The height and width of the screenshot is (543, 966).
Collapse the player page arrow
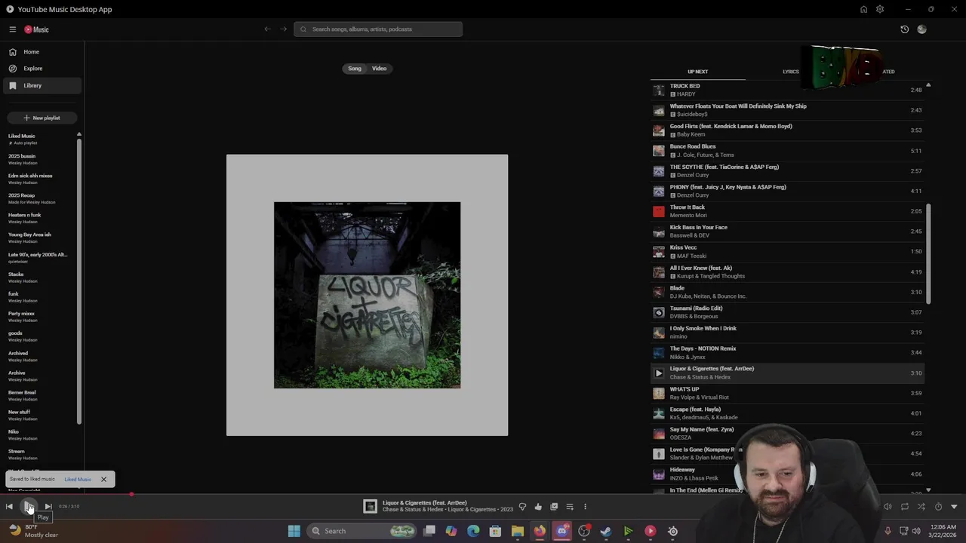tap(954, 507)
